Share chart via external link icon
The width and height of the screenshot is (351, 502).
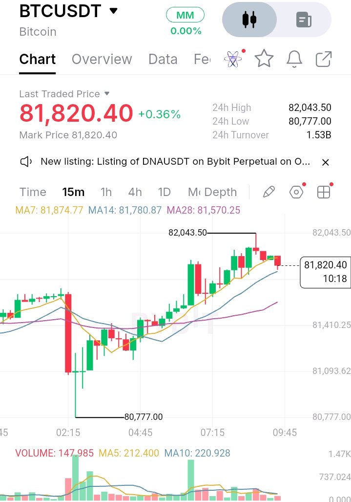tap(324, 59)
